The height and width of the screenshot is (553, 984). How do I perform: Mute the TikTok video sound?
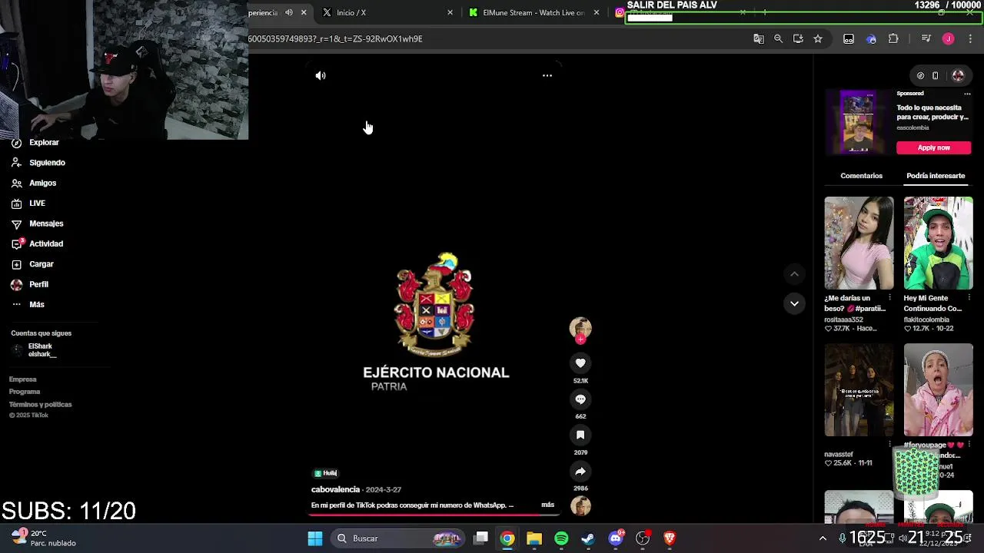pyautogui.click(x=321, y=75)
